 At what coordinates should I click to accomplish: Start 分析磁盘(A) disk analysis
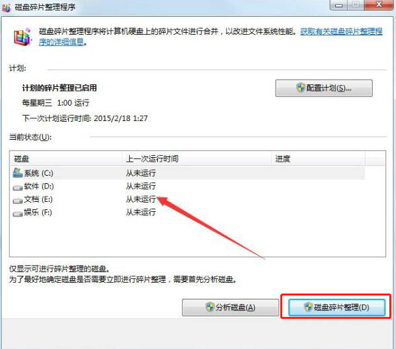point(230,308)
